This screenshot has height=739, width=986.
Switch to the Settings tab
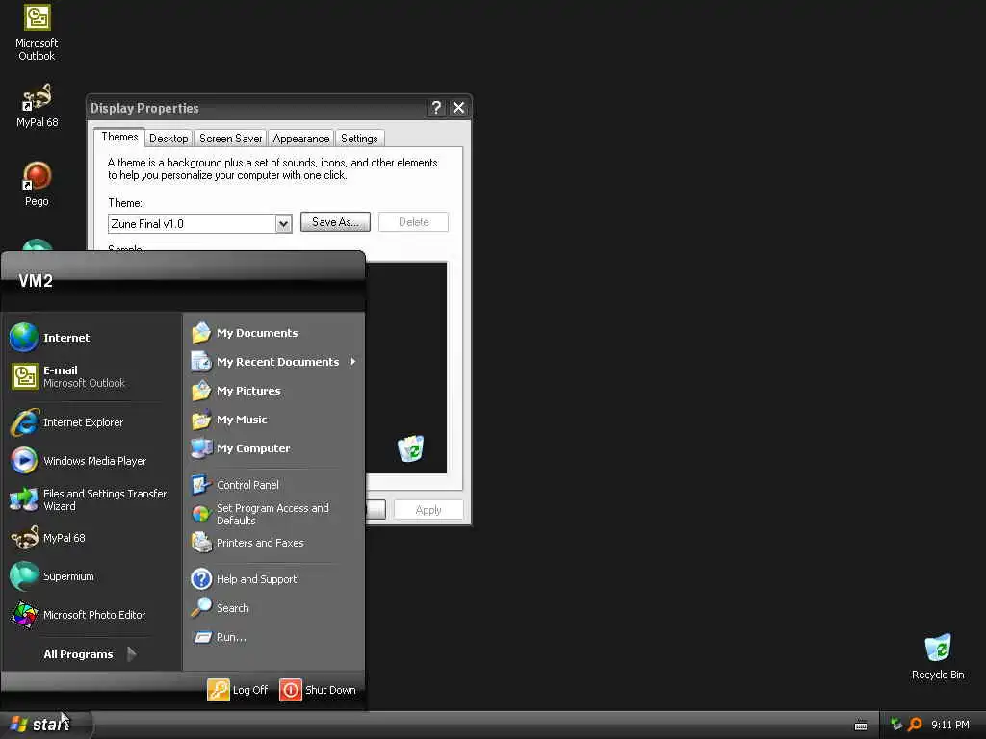[359, 139]
